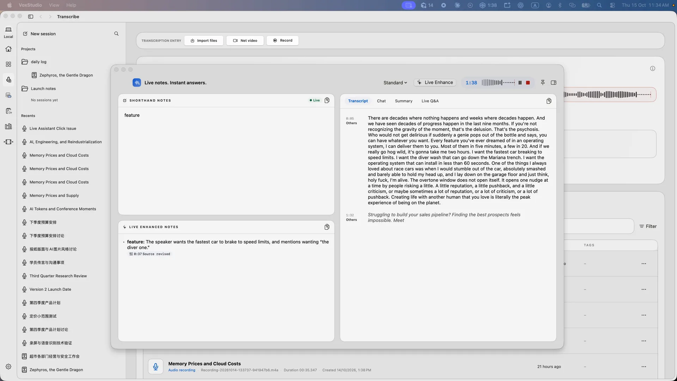Open Spotlight search in menu bar

click(x=599, y=5)
